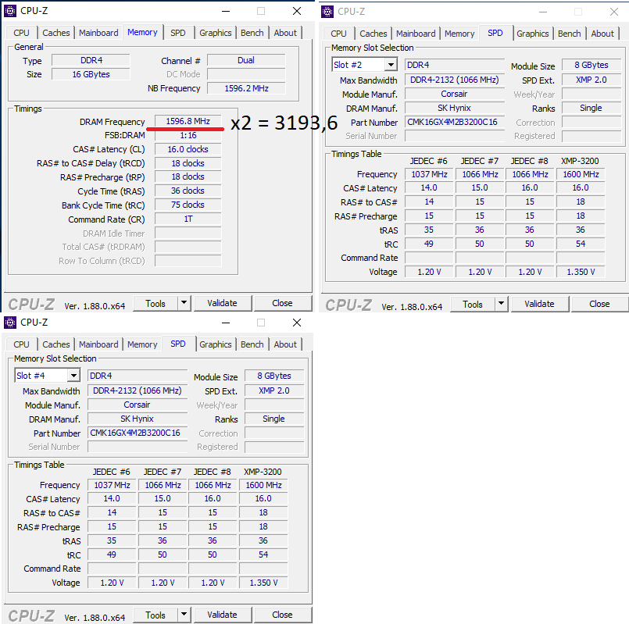This screenshot has width=629, height=624.
Task: Click JEDEC #6 frequency 1037 MHz in Slot #4 window
Action: [112, 485]
